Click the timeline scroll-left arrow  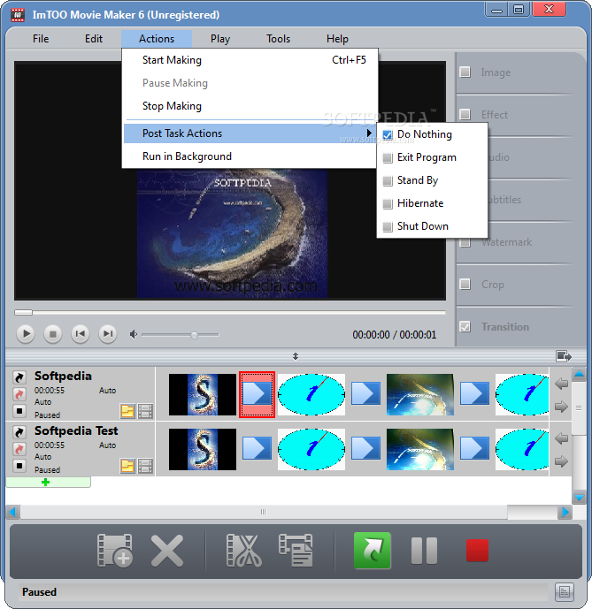click(x=13, y=512)
